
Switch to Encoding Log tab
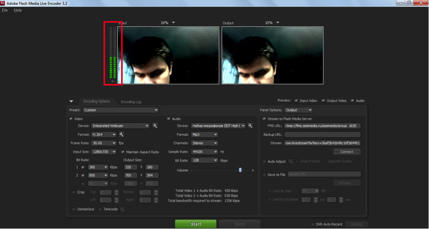pyautogui.click(x=131, y=102)
